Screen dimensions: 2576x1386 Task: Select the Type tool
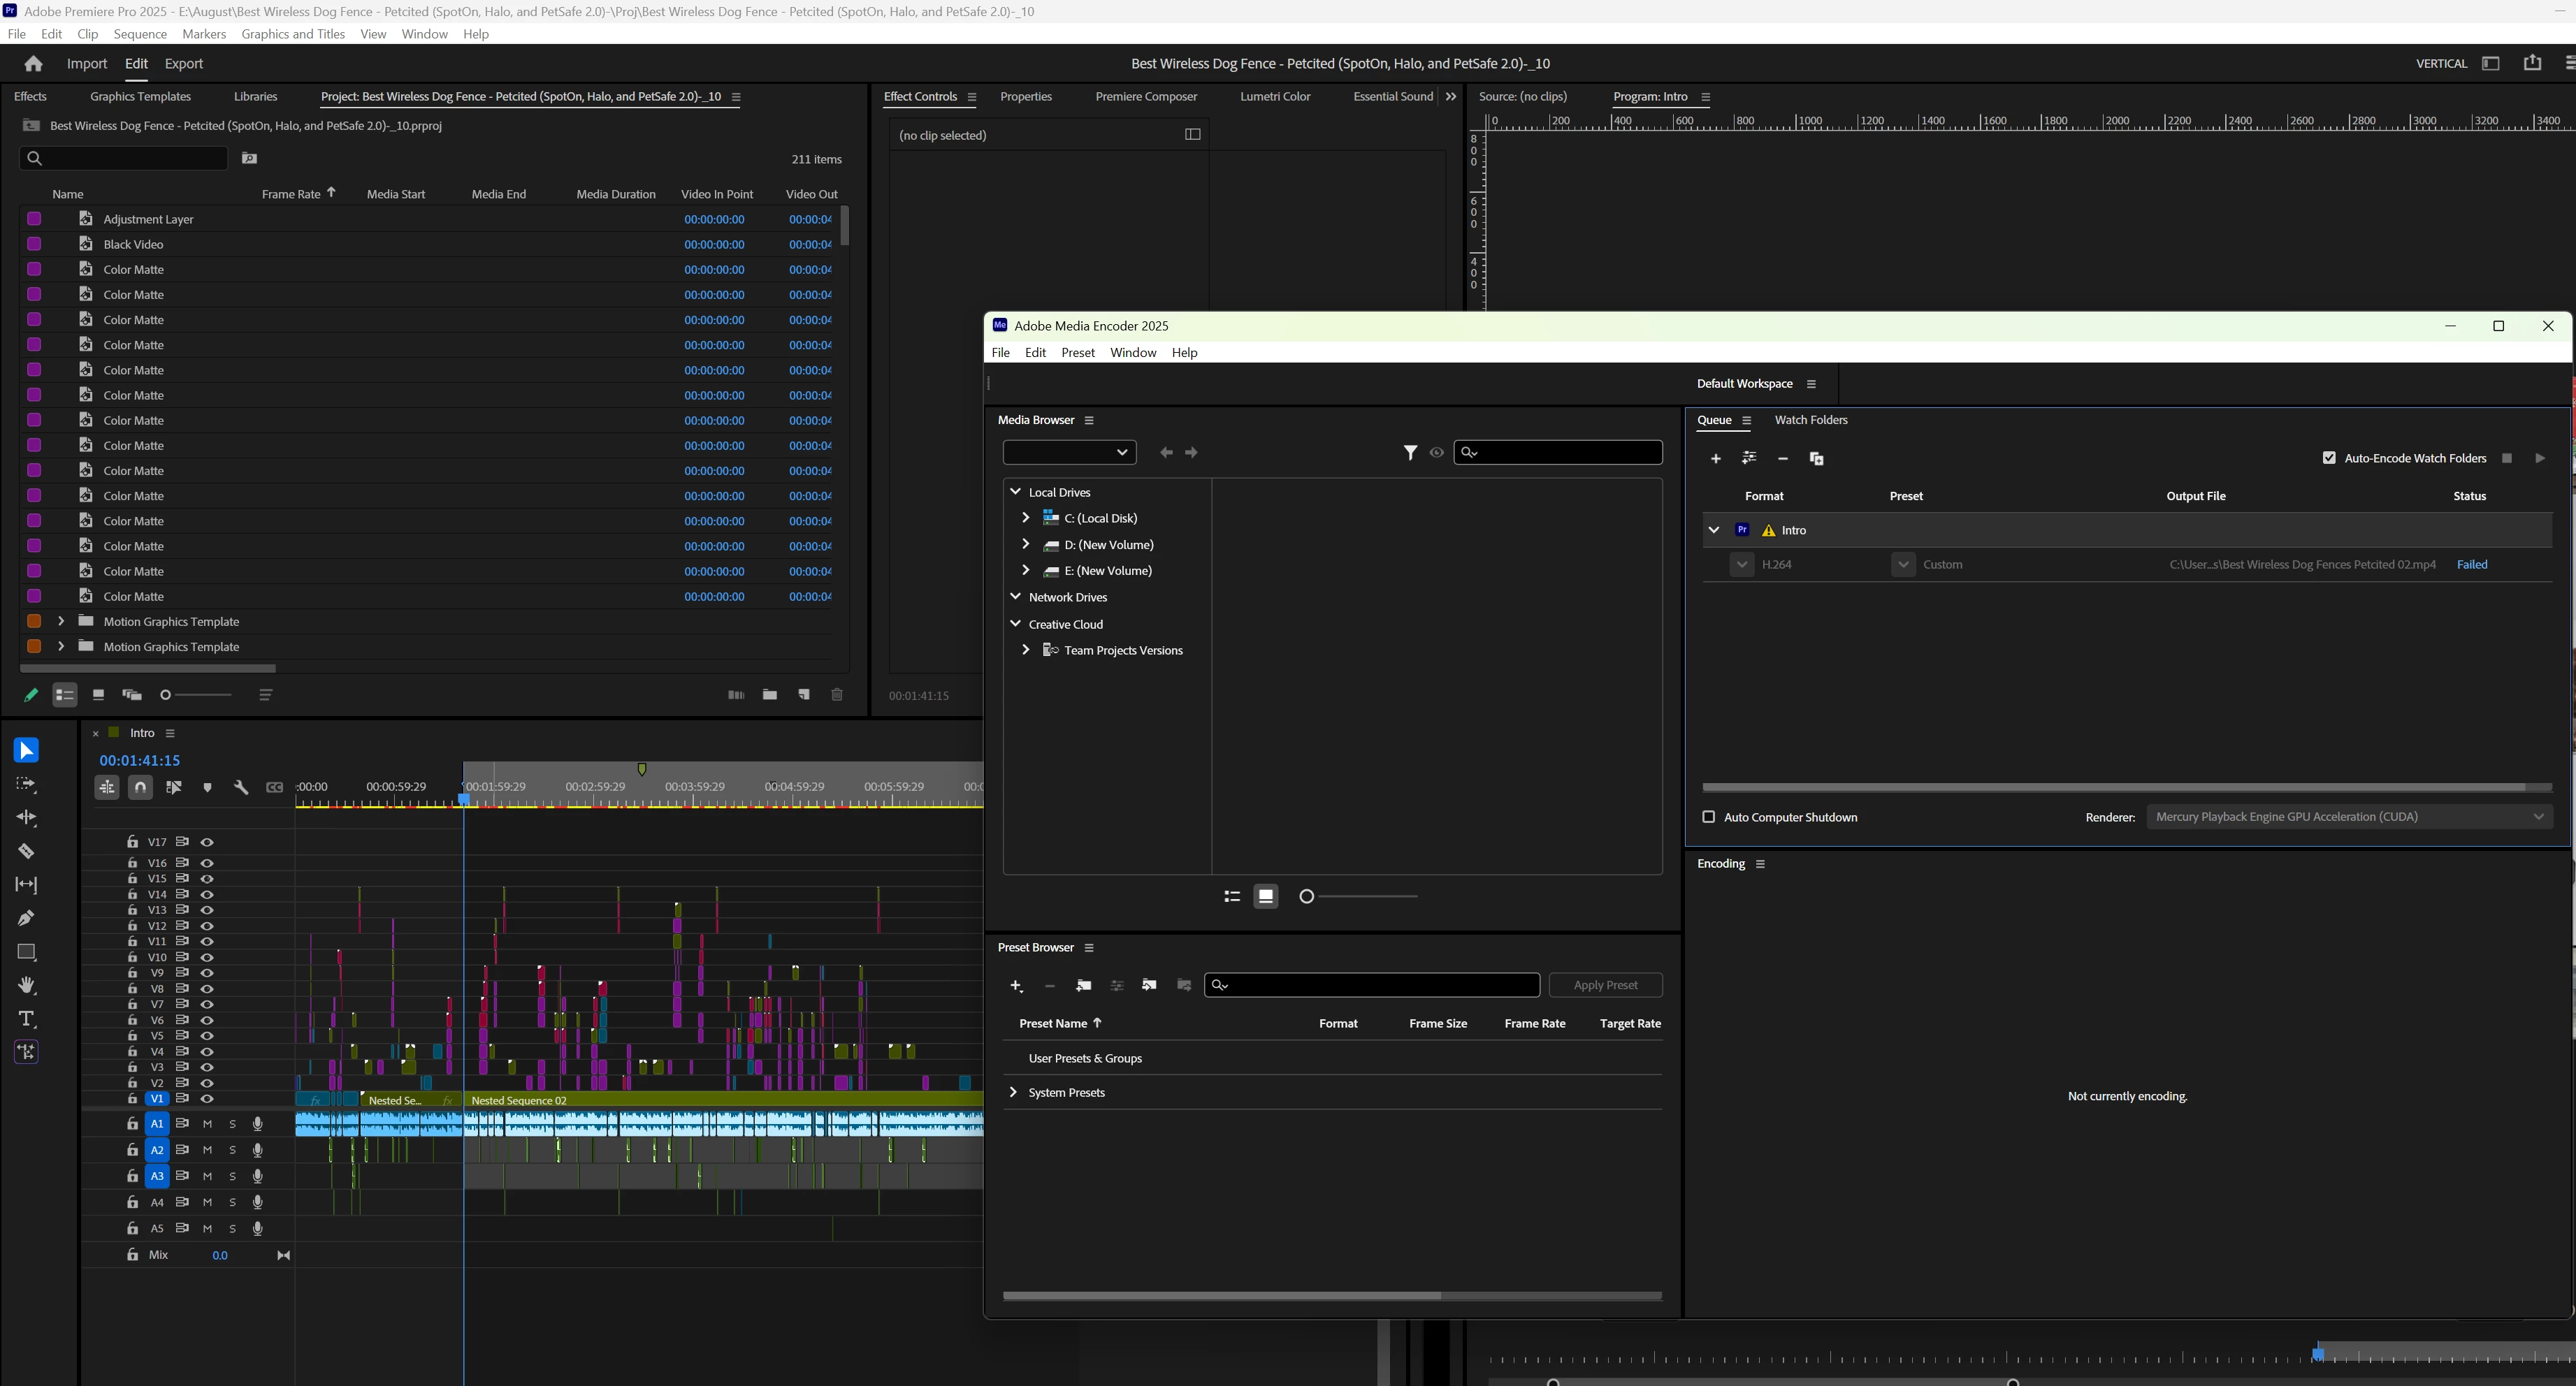(x=26, y=1019)
